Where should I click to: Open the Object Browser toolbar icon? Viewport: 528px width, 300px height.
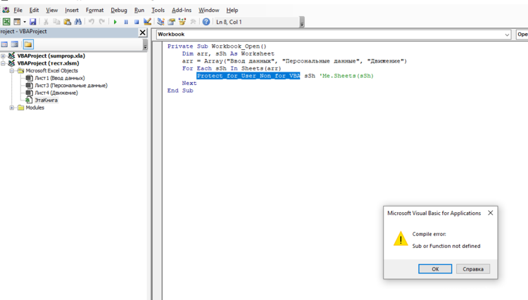click(182, 22)
